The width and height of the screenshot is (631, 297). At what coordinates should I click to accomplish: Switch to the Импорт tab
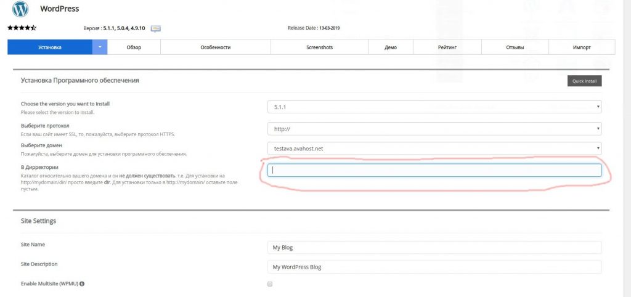[582, 47]
